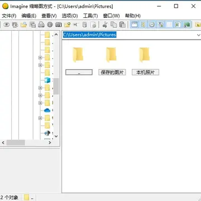Maximize the Imagine window
Image resolution: width=201 pixels, height=201 pixels.
point(176,6)
